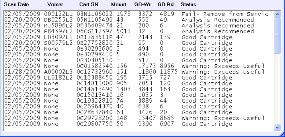Click the vertical scrollbar thumb
The image size is (285, 137).
click(x=277, y=36)
